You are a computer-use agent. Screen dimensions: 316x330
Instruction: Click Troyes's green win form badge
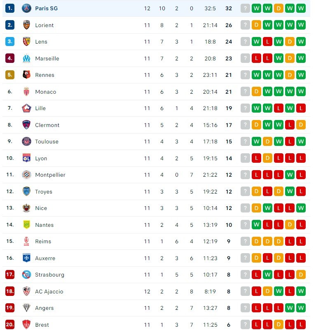[290, 192]
